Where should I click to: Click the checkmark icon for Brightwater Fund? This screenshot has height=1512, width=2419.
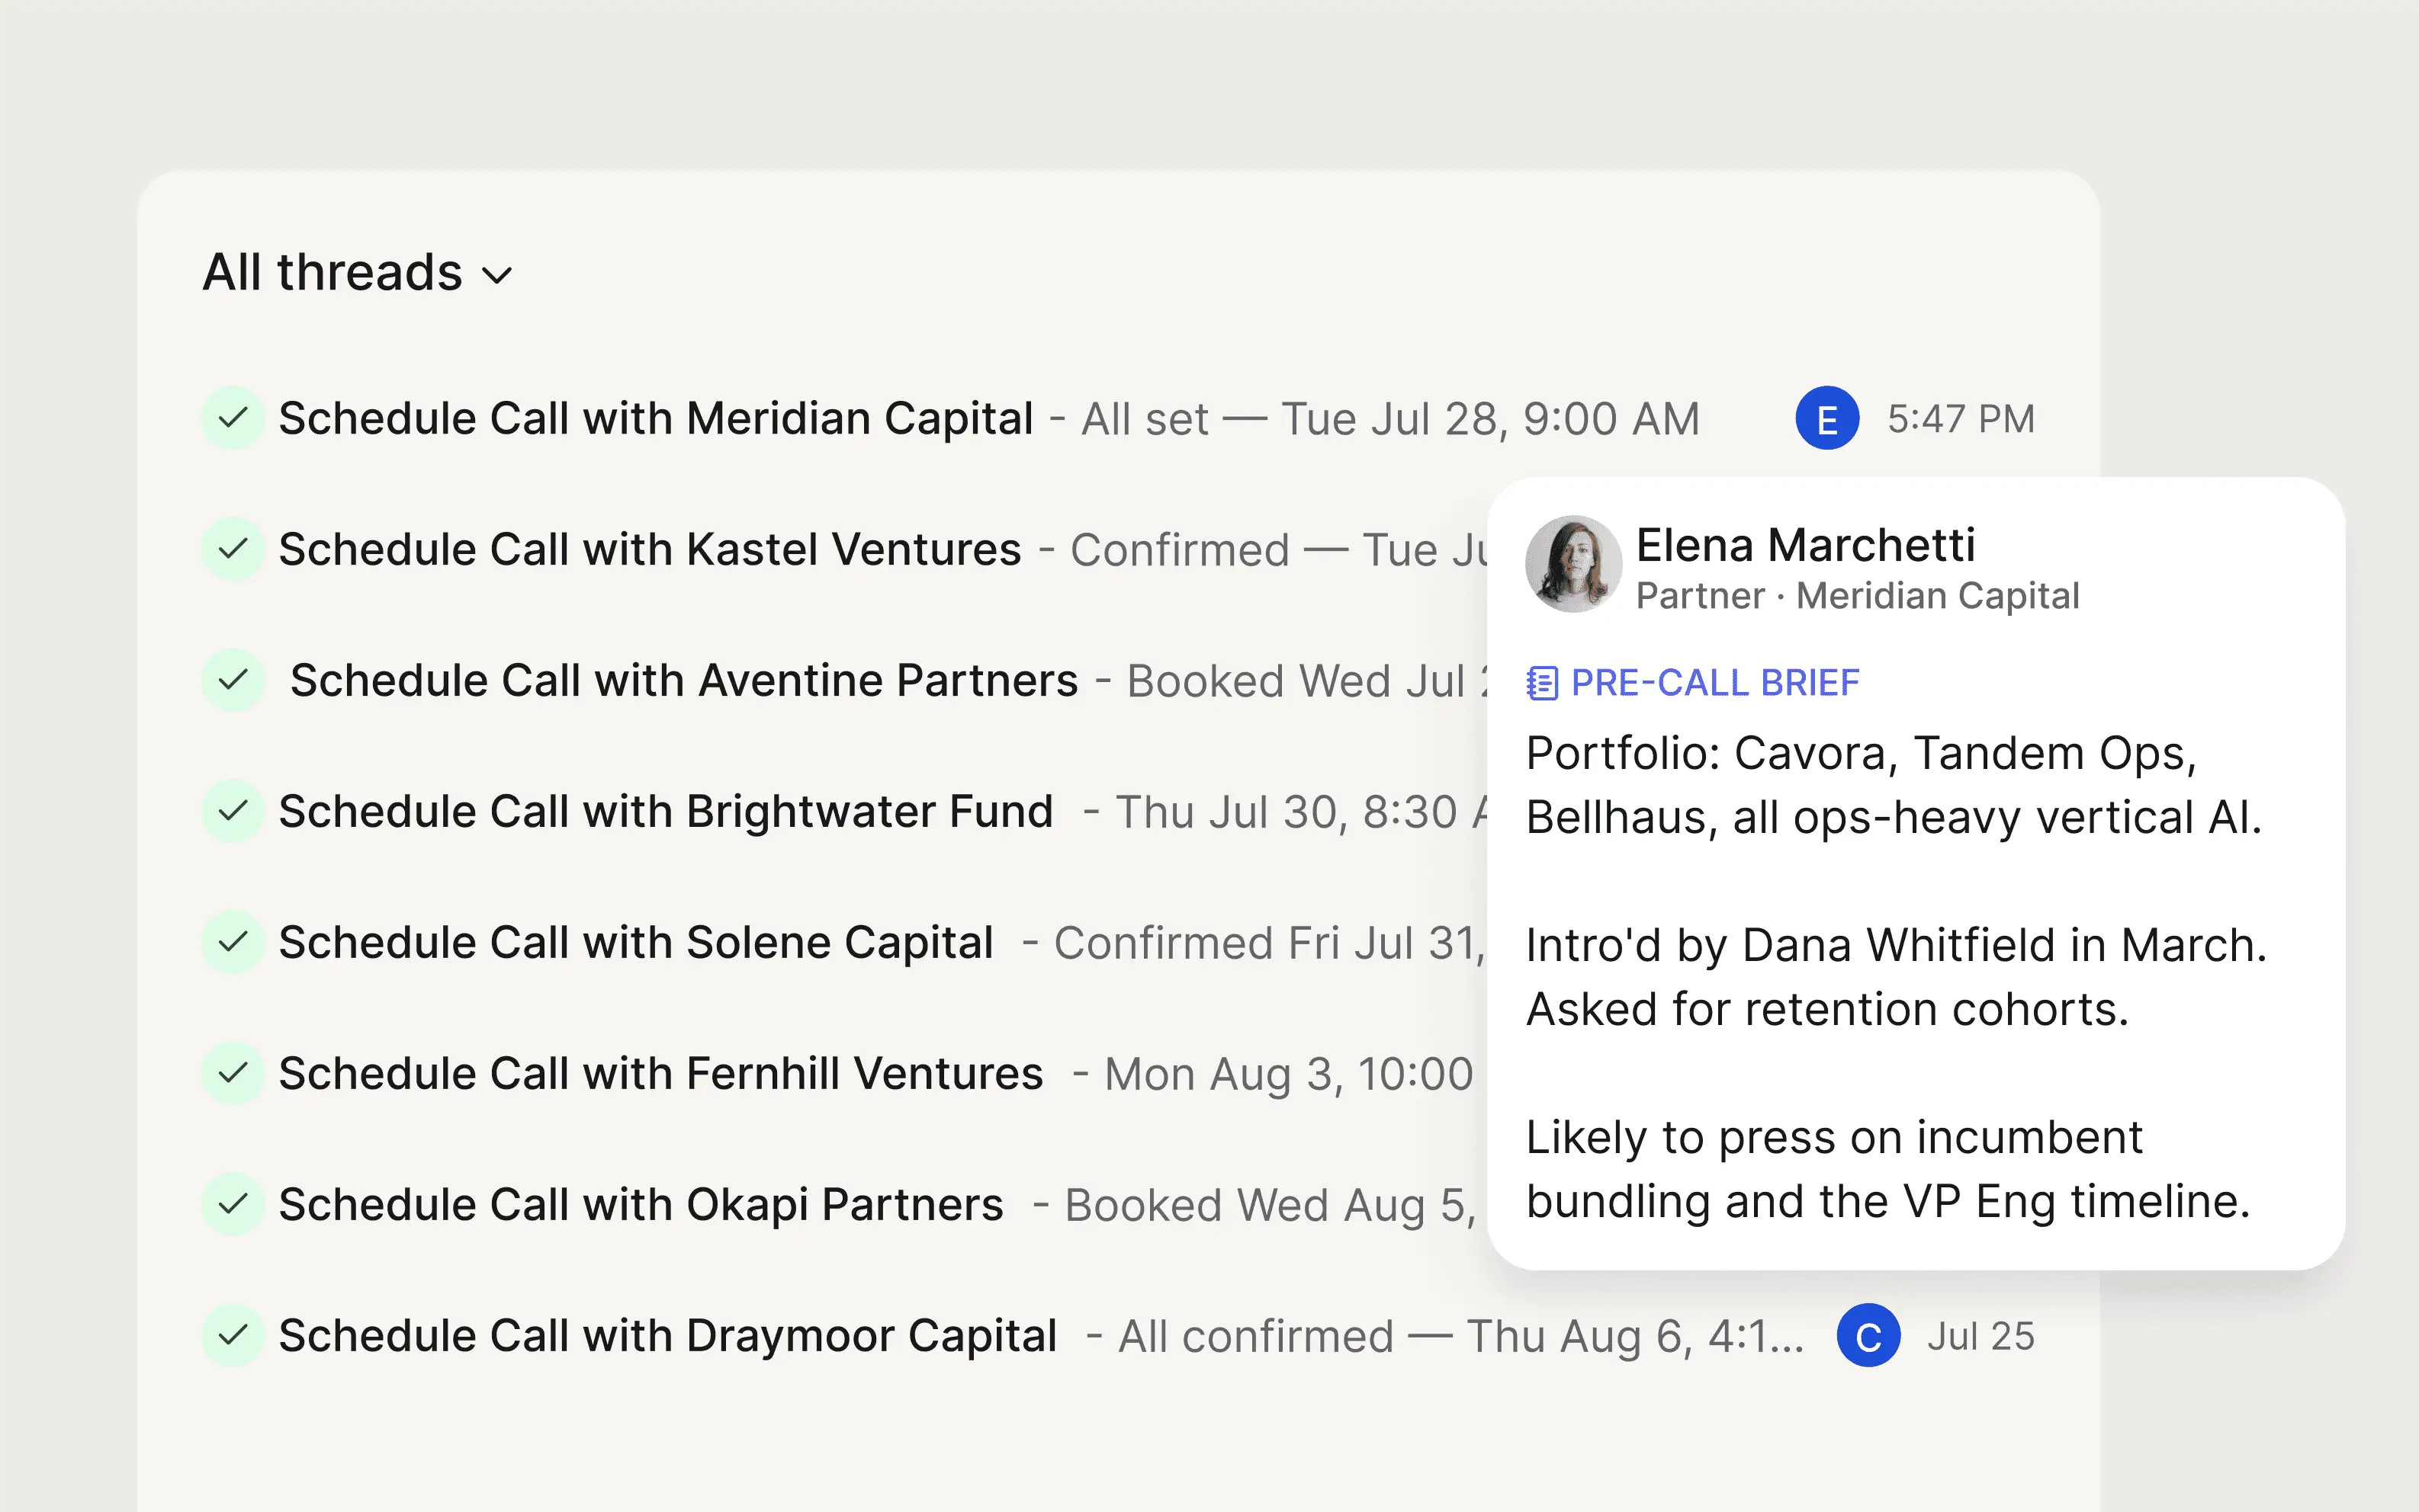coord(233,811)
